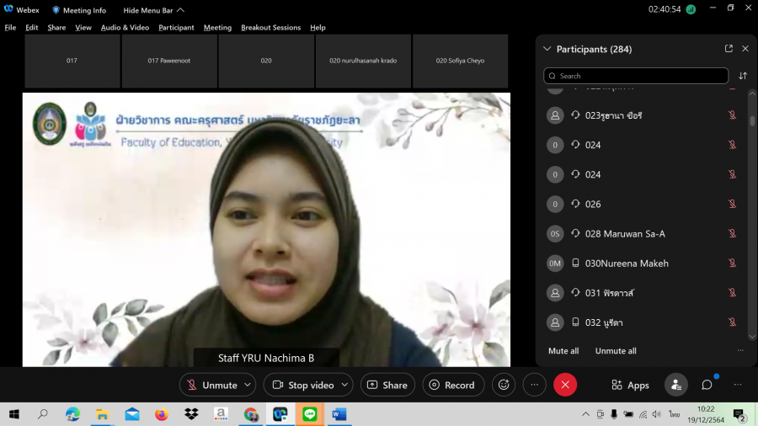This screenshot has height=426, width=758.
Task: Open more options ellipsis in control bar
Action: pyautogui.click(x=534, y=385)
